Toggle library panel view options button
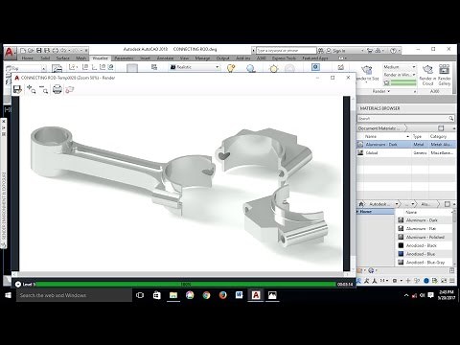 448,204
